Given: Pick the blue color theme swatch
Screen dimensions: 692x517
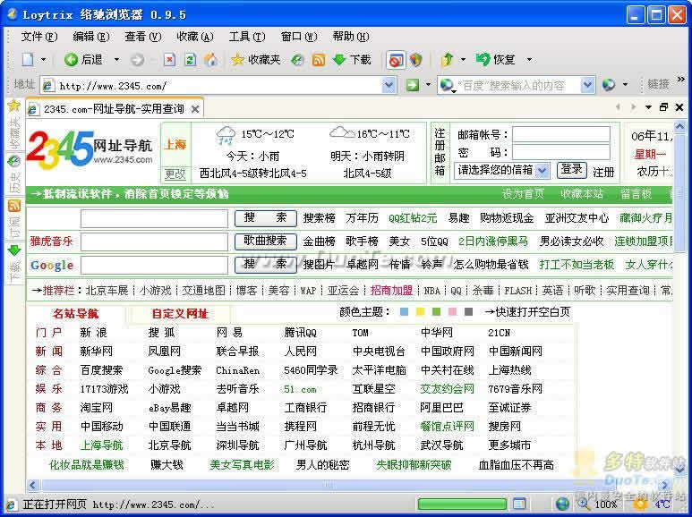Looking at the screenshot, I should [404, 312].
